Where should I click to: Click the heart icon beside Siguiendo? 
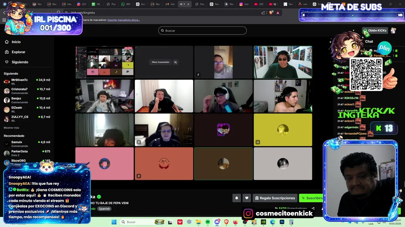[x=7, y=62]
